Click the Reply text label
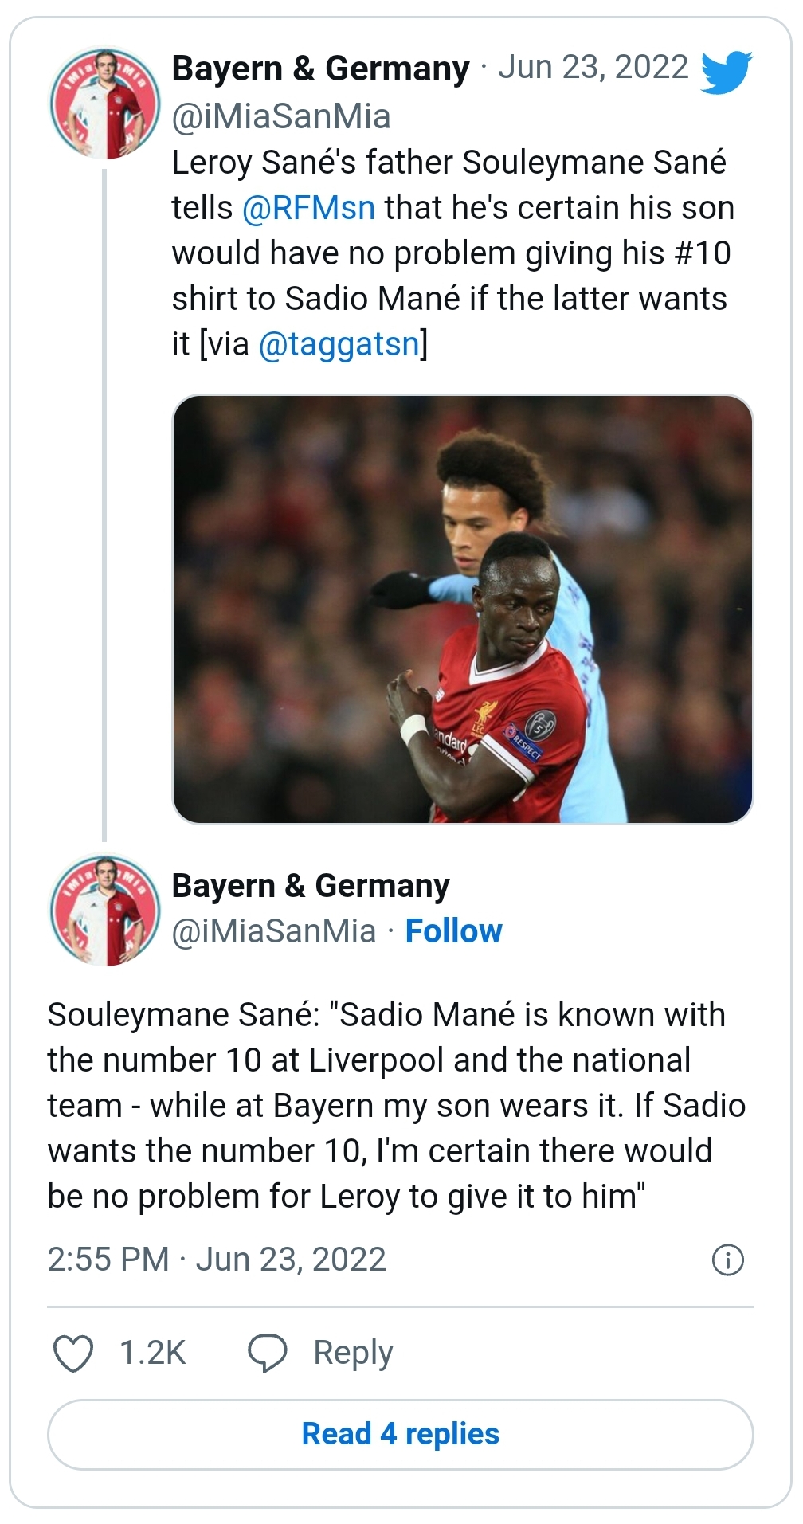The image size is (803, 1524). point(353,1354)
